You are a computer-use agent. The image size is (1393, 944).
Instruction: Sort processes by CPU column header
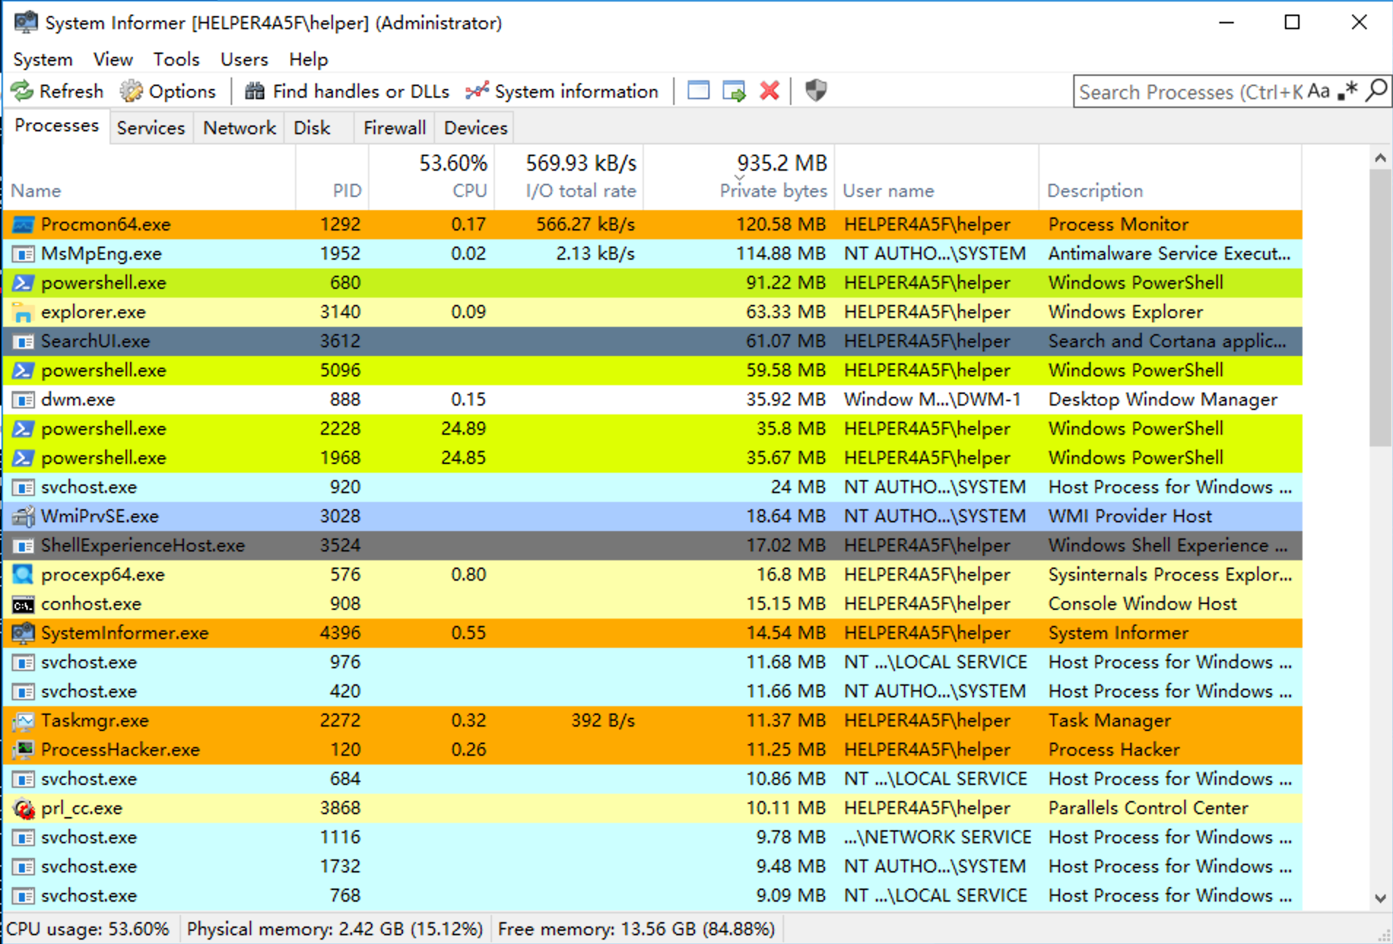(x=469, y=190)
